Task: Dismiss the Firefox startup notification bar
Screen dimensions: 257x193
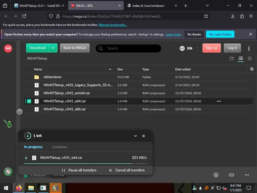Action: coord(251,34)
